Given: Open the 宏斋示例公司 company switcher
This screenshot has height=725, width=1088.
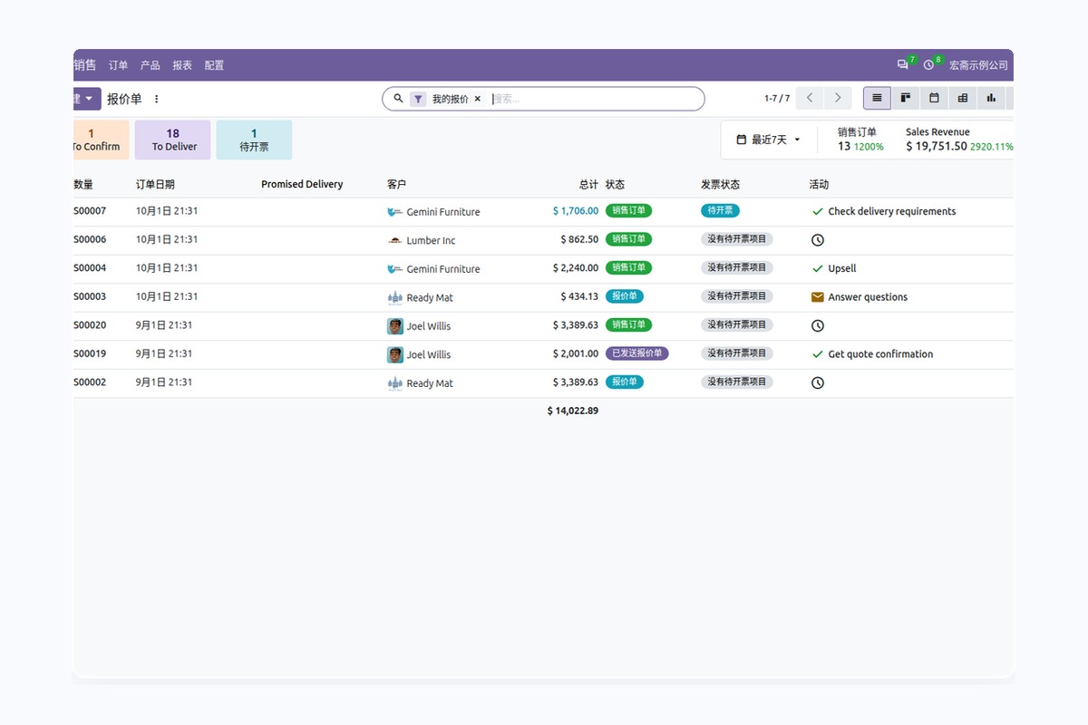Looking at the screenshot, I should click(x=978, y=65).
